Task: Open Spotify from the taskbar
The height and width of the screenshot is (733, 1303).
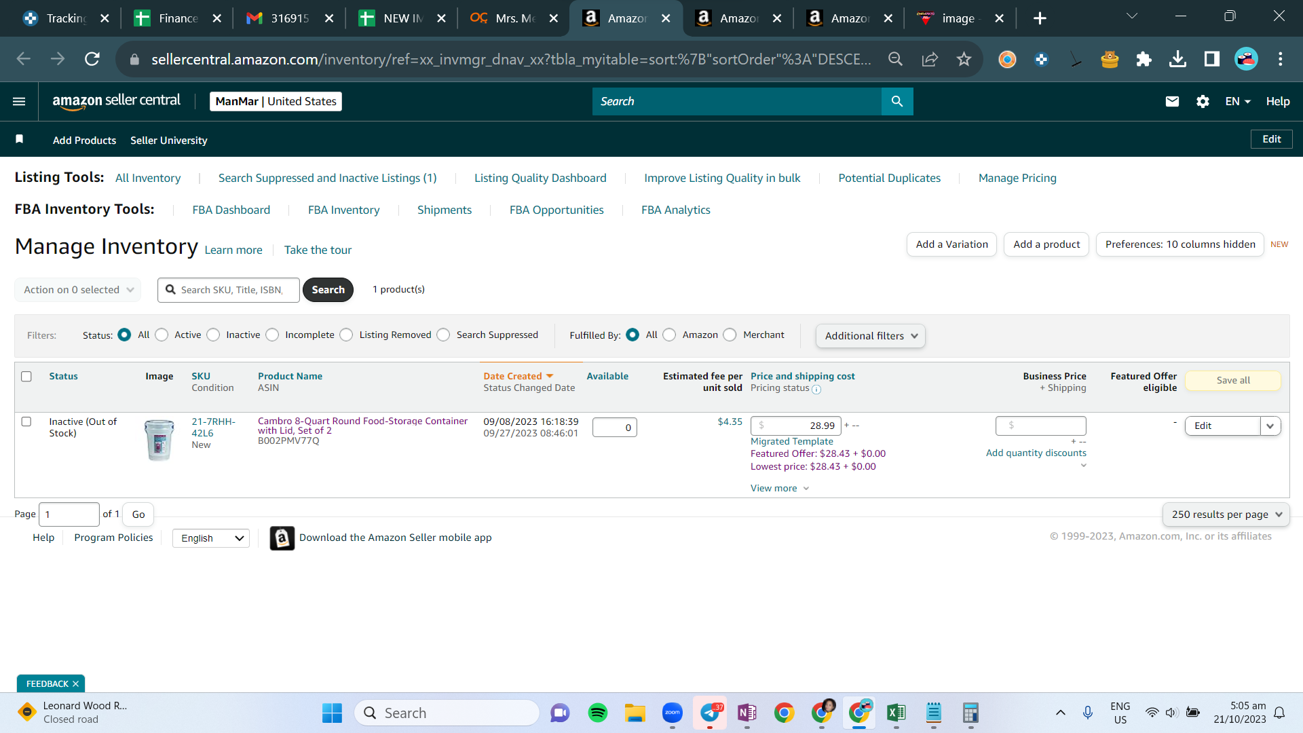Action: pos(598,713)
